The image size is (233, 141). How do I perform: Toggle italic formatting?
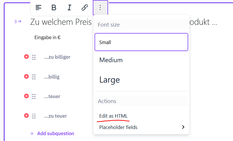point(69,8)
